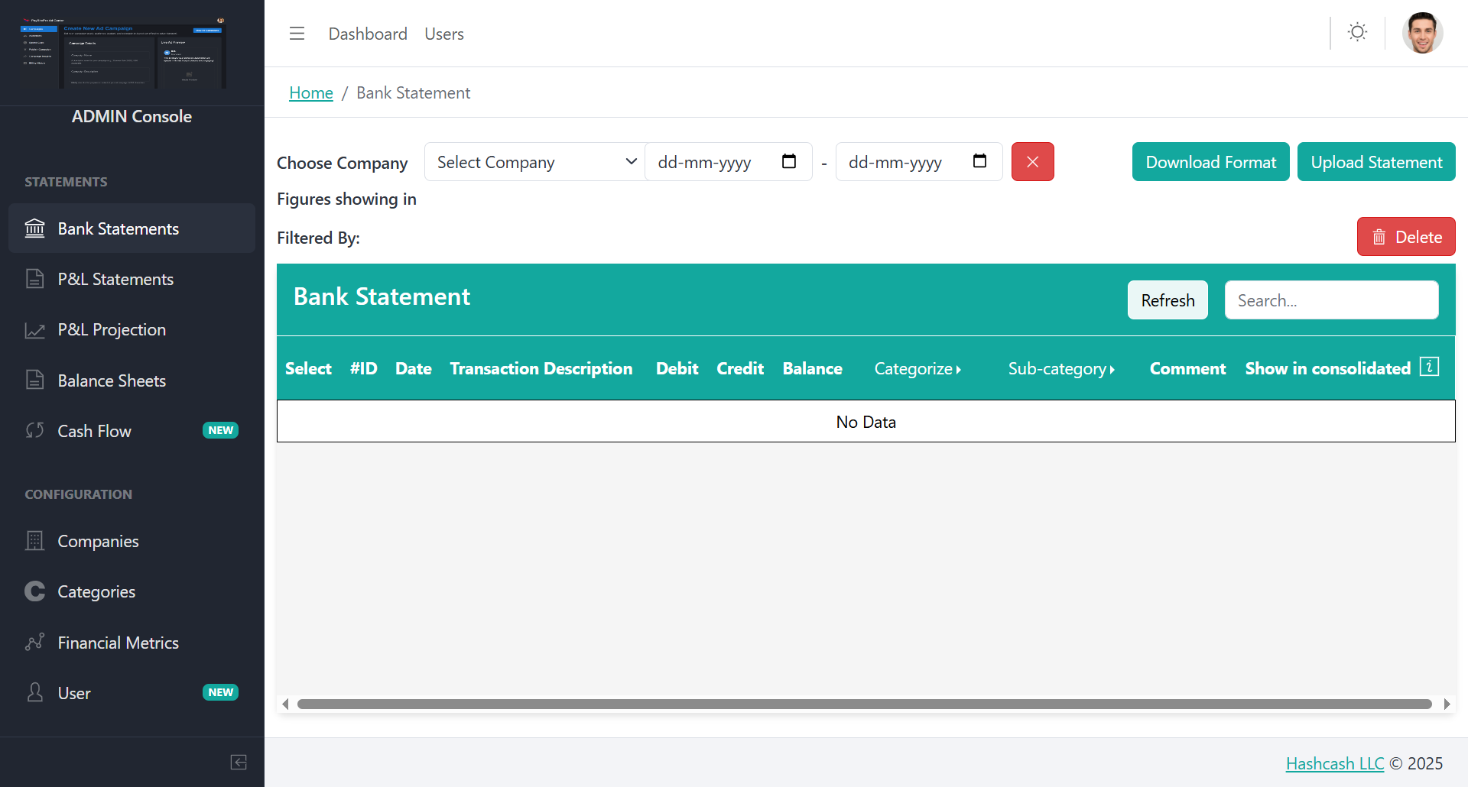Go to the Dashboard menu item
Viewport: 1468px width, 787px height.
pos(368,34)
